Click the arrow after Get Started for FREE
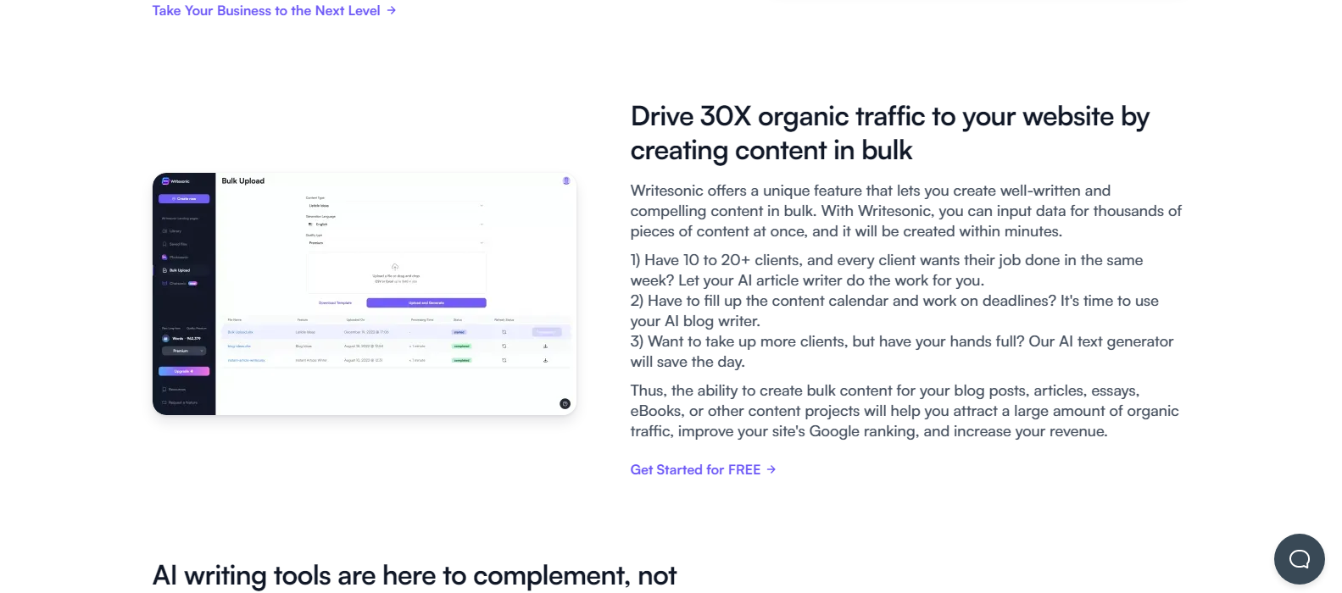Image resolution: width=1342 pixels, height=593 pixels. click(x=771, y=469)
